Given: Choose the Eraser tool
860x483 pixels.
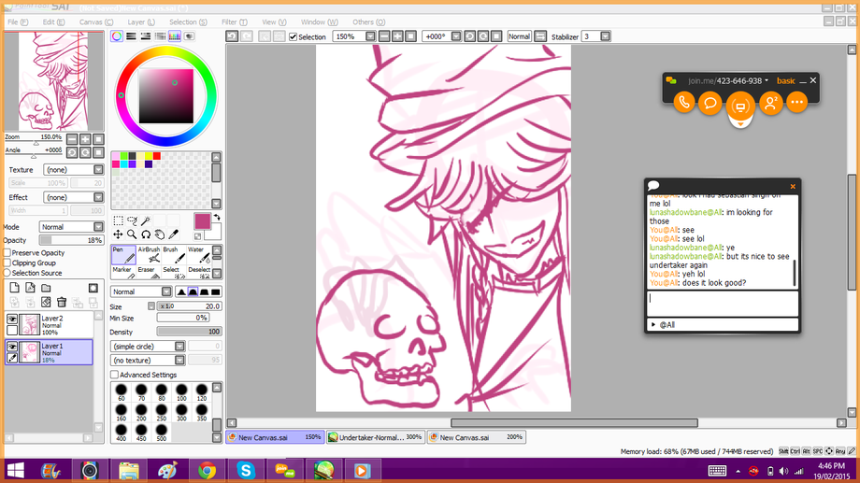Looking at the screenshot, I should click(x=147, y=270).
